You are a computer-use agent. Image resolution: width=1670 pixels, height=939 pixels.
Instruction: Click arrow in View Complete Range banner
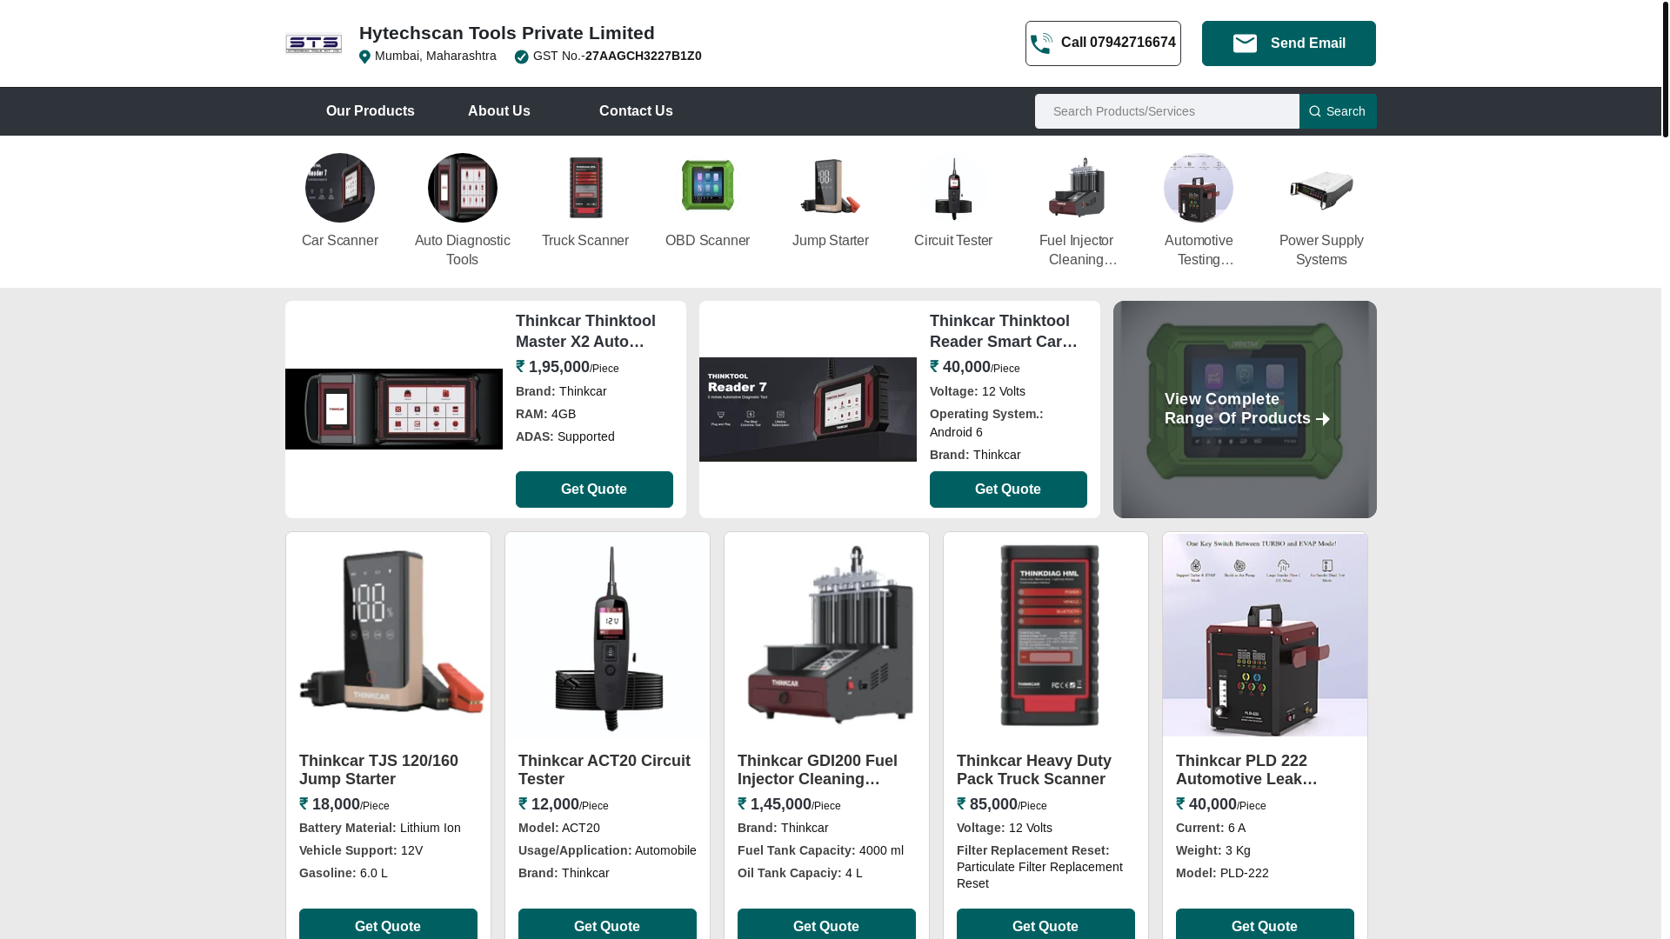(1323, 419)
